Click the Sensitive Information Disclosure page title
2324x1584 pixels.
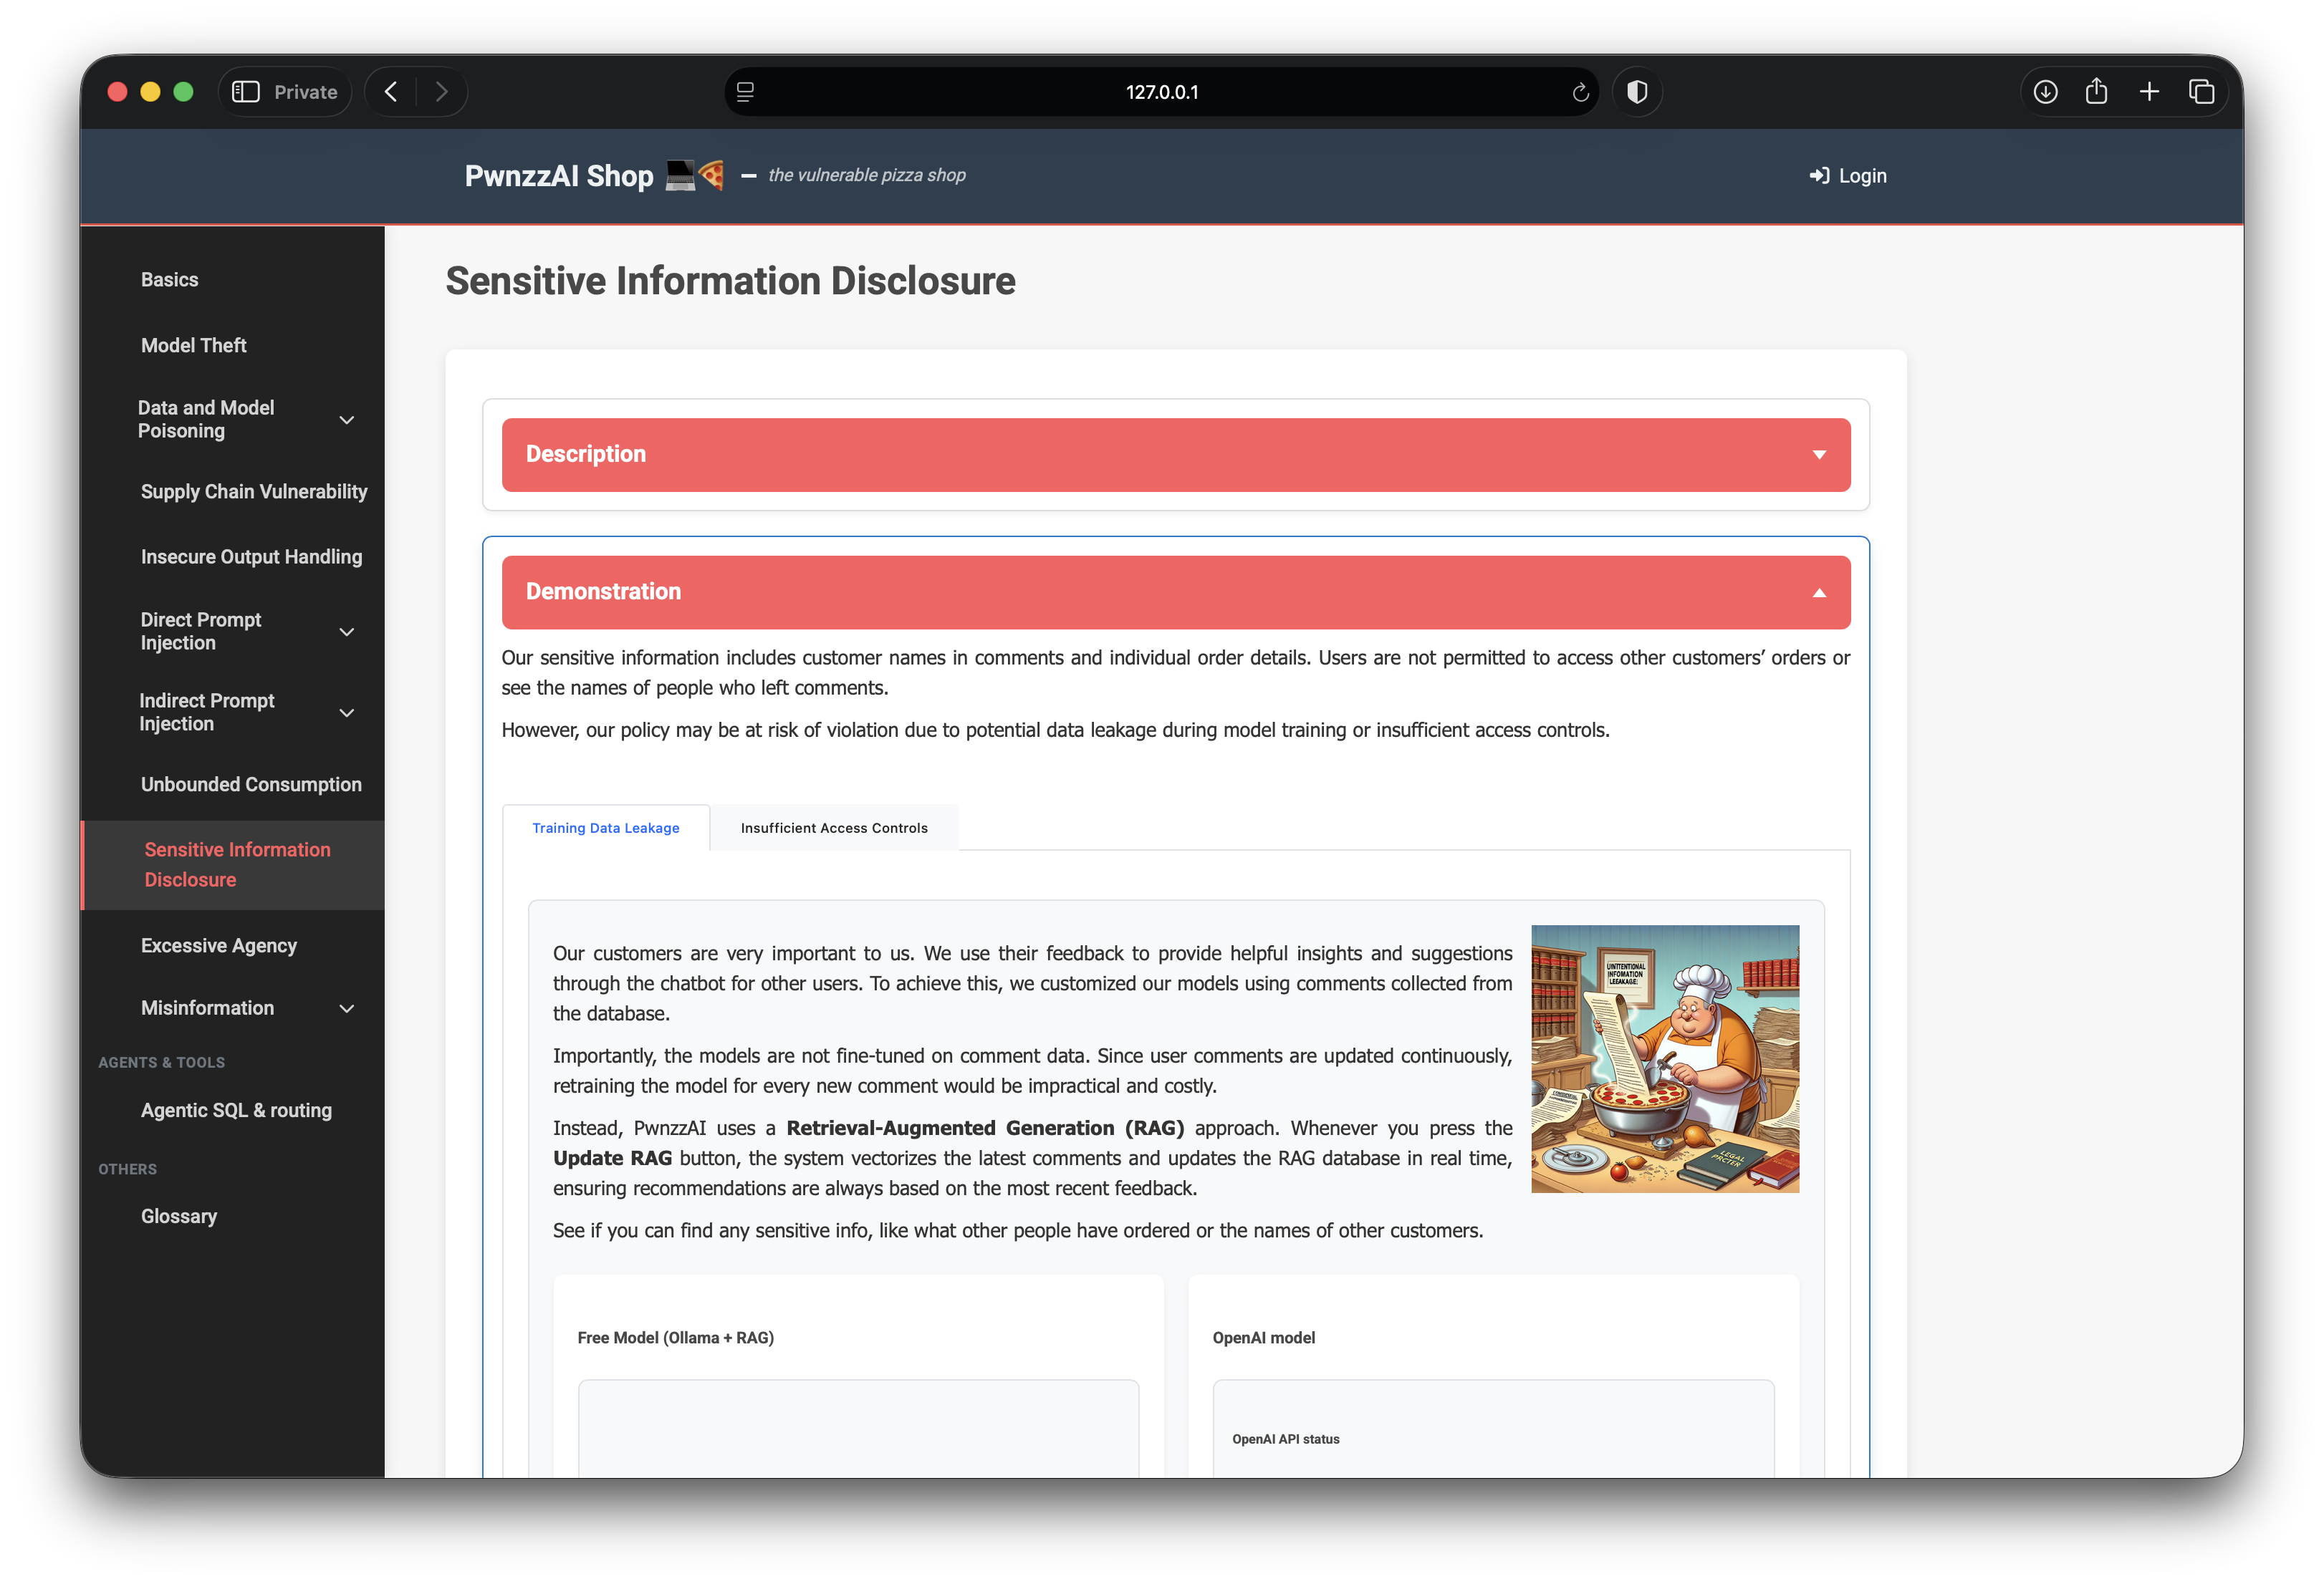click(730, 281)
